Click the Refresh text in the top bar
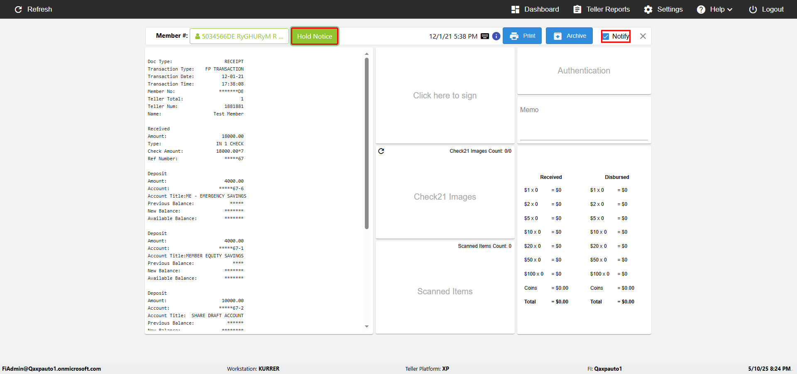 tap(39, 9)
